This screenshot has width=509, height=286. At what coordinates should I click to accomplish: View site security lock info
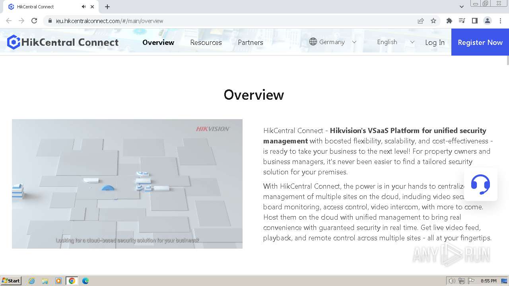(x=50, y=21)
